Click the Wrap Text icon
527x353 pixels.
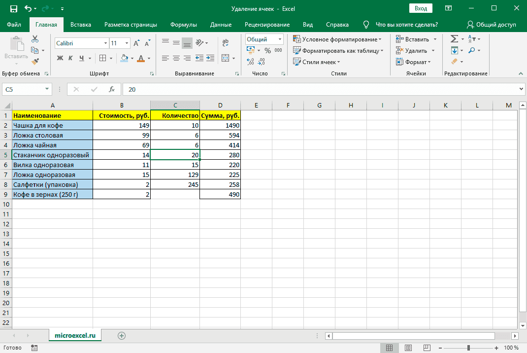coord(226,43)
